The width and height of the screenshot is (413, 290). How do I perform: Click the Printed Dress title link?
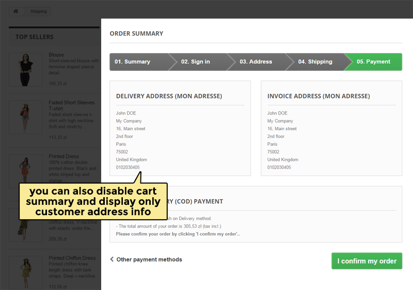point(63,156)
